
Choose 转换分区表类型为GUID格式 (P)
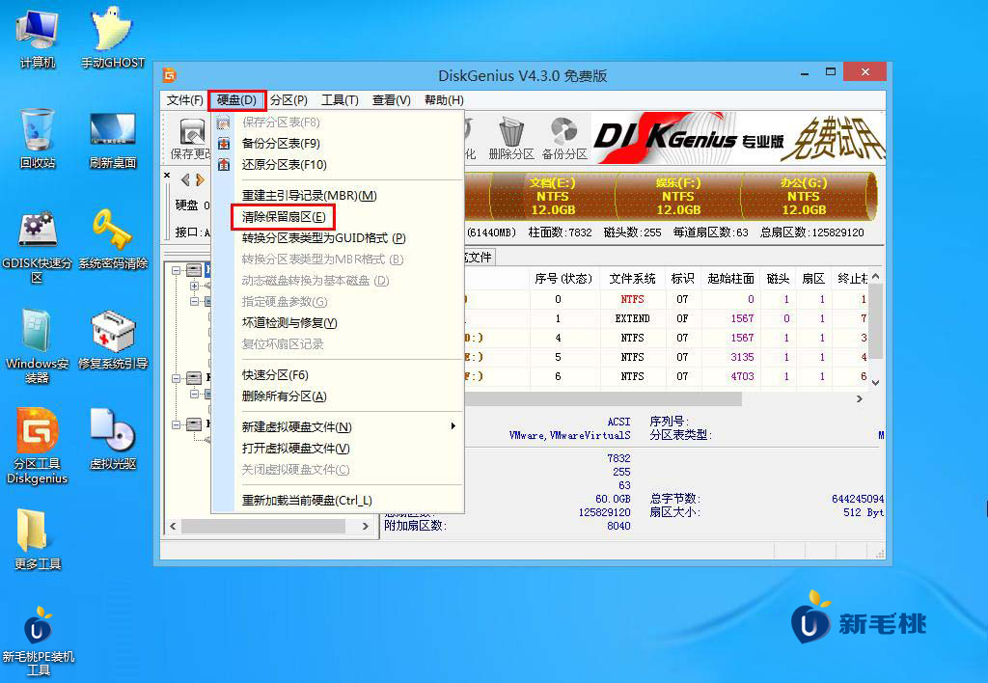tap(338, 238)
